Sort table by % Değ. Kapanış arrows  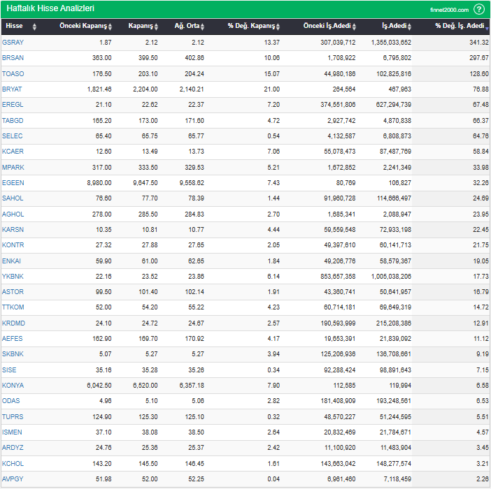(278, 27)
